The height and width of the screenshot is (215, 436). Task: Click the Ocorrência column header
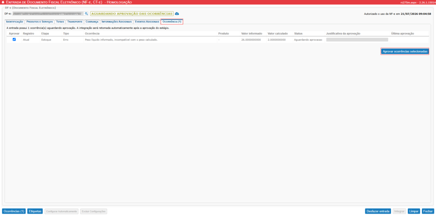point(92,34)
